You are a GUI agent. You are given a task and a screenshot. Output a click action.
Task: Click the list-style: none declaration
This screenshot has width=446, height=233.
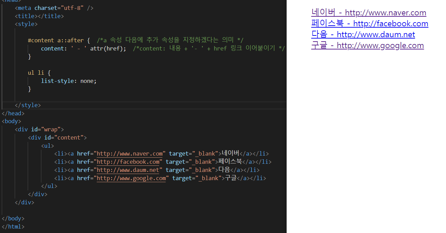(x=69, y=81)
